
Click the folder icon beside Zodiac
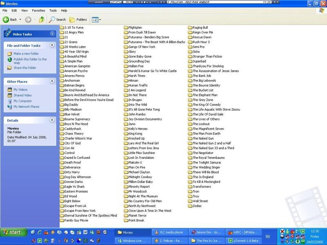pos(190,206)
